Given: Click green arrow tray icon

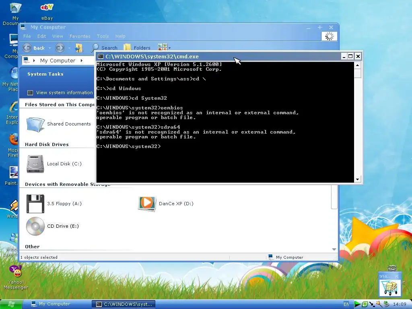Looking at the screenshot, I should coord(357,304).
